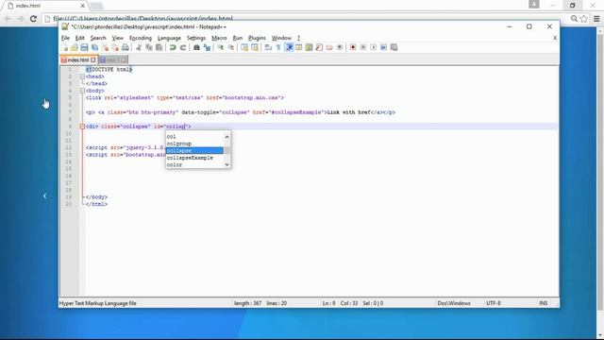Toggle synchronize horizontal scrolling icon
The image size is (604, 340).
(255, 47)
